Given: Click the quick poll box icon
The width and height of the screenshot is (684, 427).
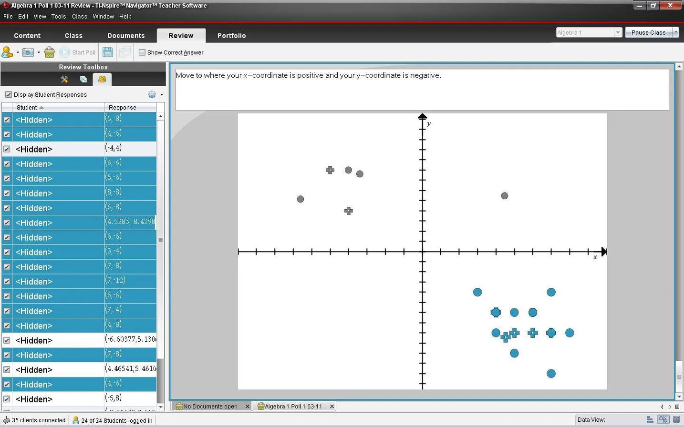Looking at the screenshot, I should tap(49, 52).
